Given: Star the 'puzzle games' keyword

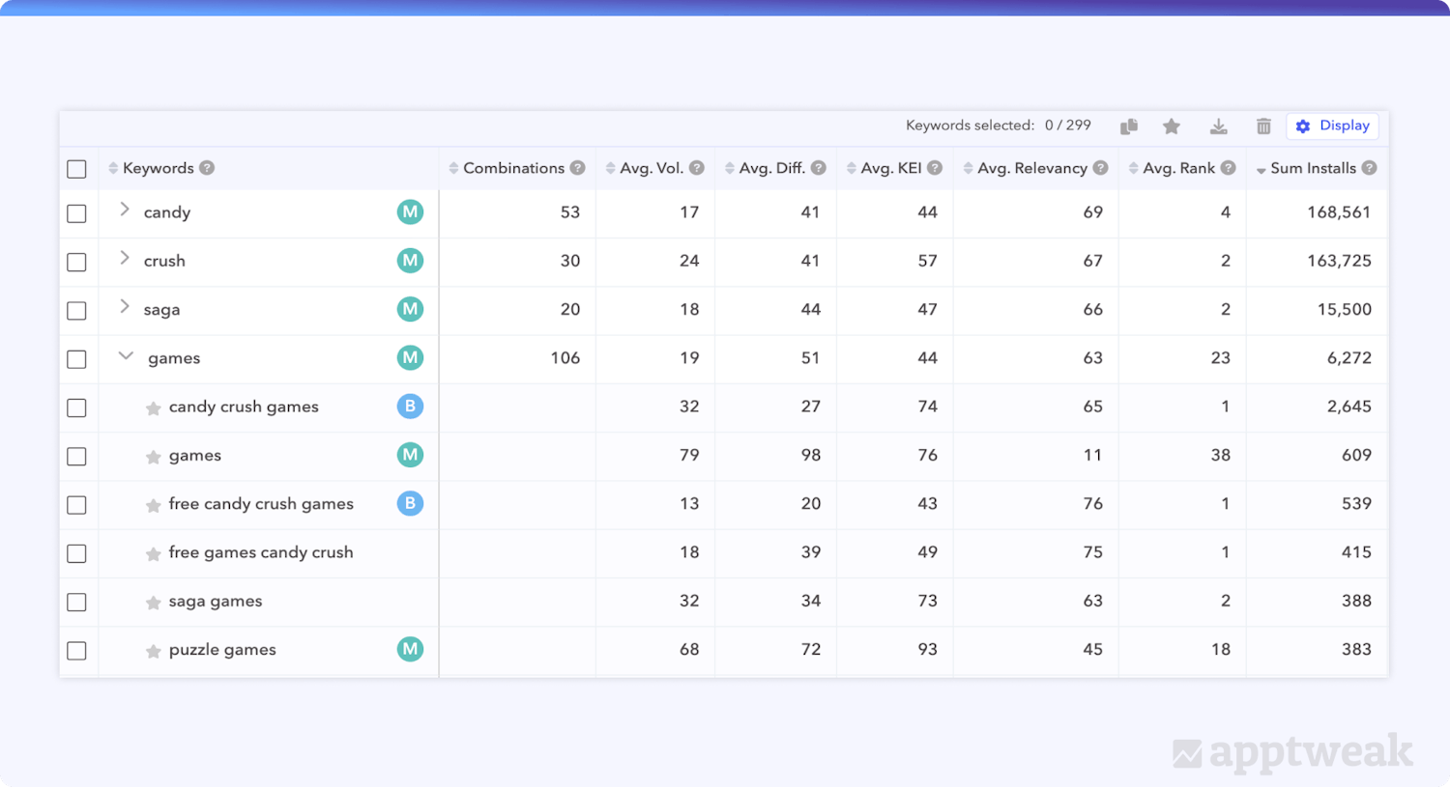Looking at the screenshot, I should (153, 652).
